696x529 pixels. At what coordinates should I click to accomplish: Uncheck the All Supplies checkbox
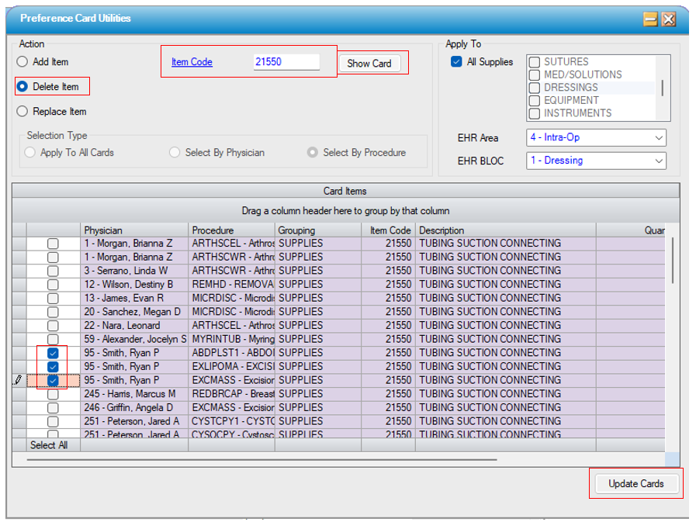[456, 62]
